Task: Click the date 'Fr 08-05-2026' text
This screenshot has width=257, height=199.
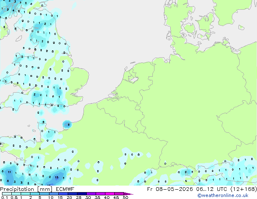Action: coord(170,189)
